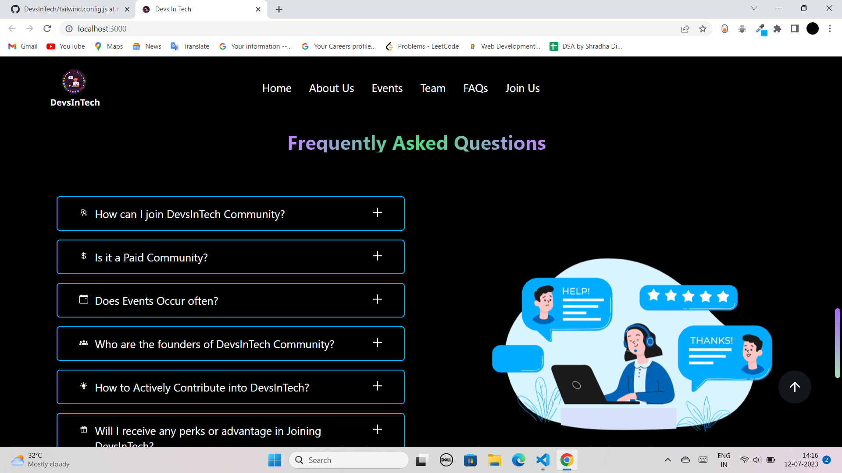The width and height of the screenshot is (842, 473).
Task: Switch to the tailwind.config.js GitHub tab
Action: tap(66, 9)
